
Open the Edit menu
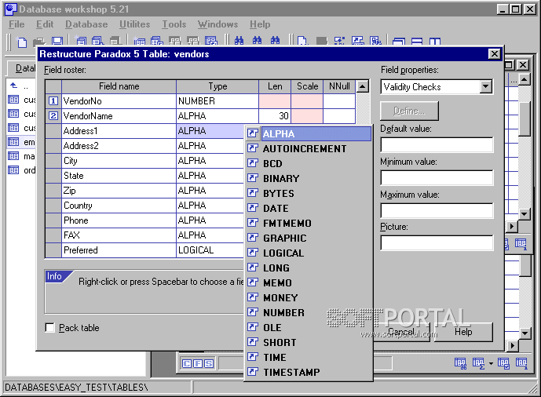click(x=45, y=24)
